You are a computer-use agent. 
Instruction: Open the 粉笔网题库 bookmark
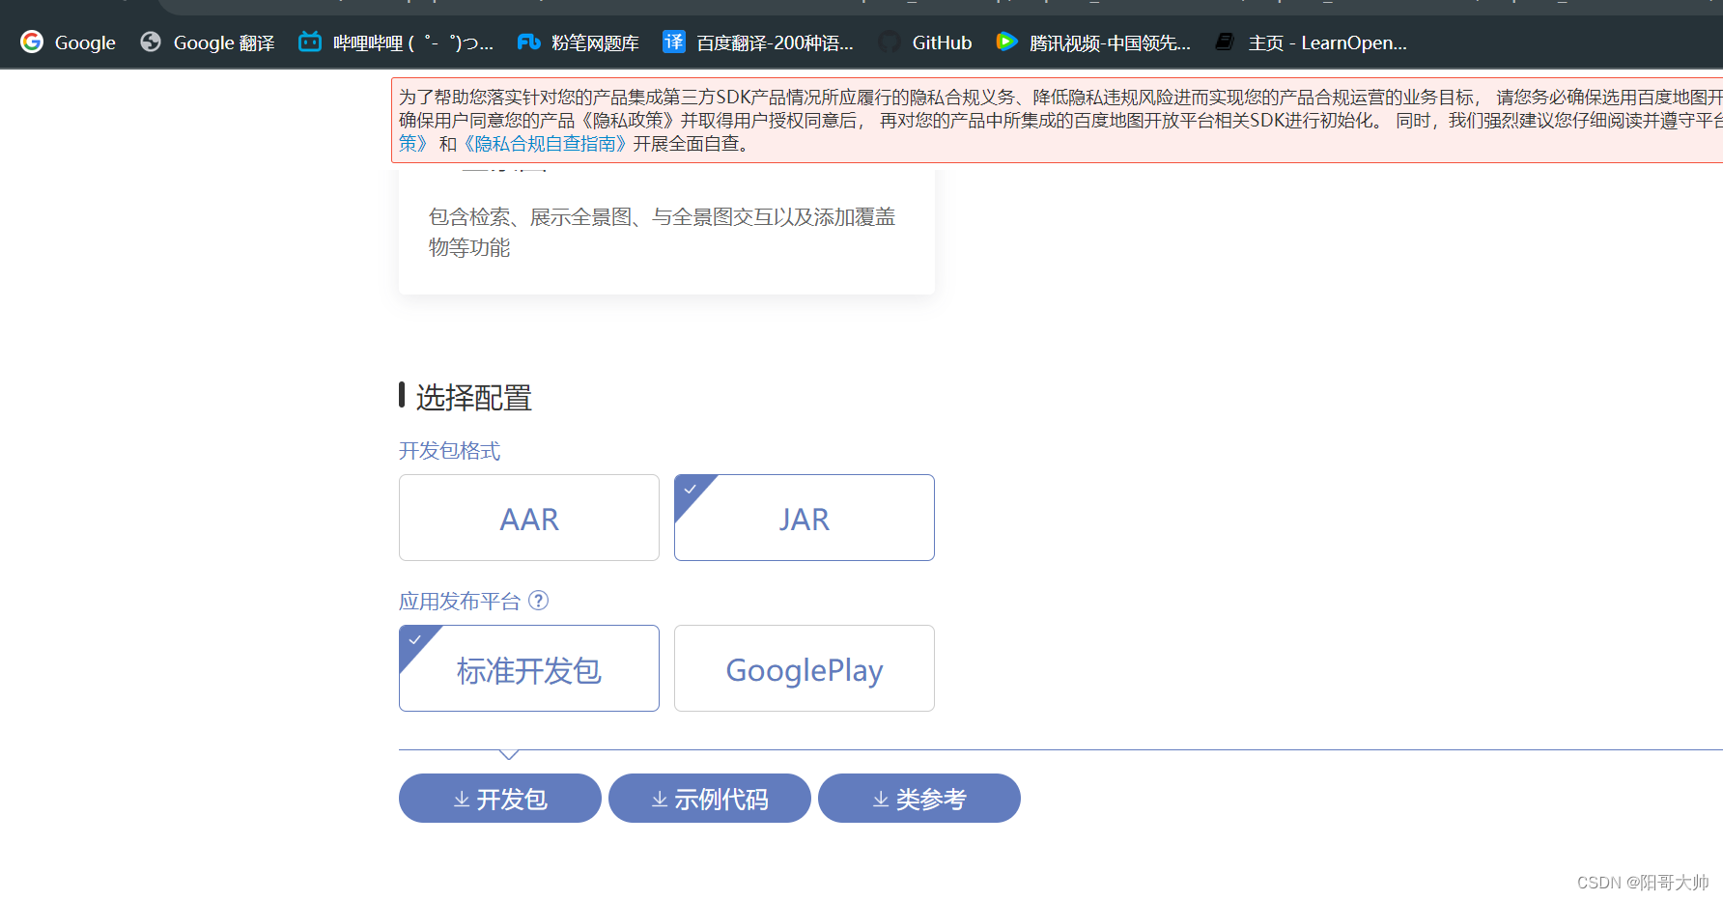(578, 42)
